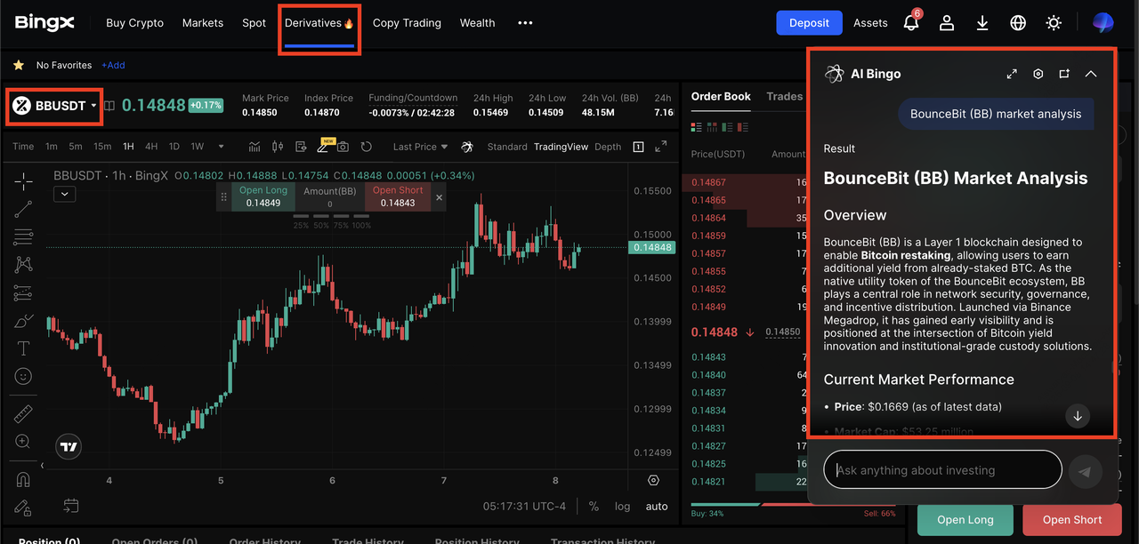Expand the chart to fullscreen

[661, 147]
